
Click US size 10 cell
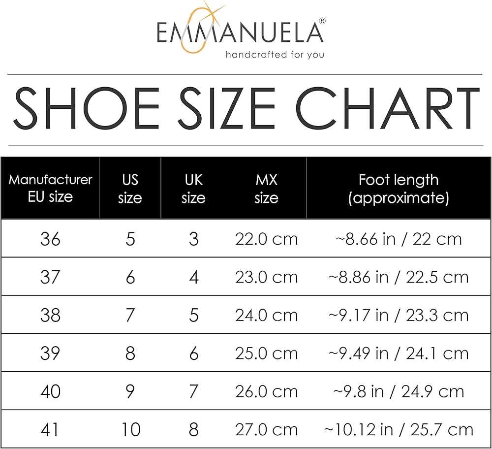(131, 429)
